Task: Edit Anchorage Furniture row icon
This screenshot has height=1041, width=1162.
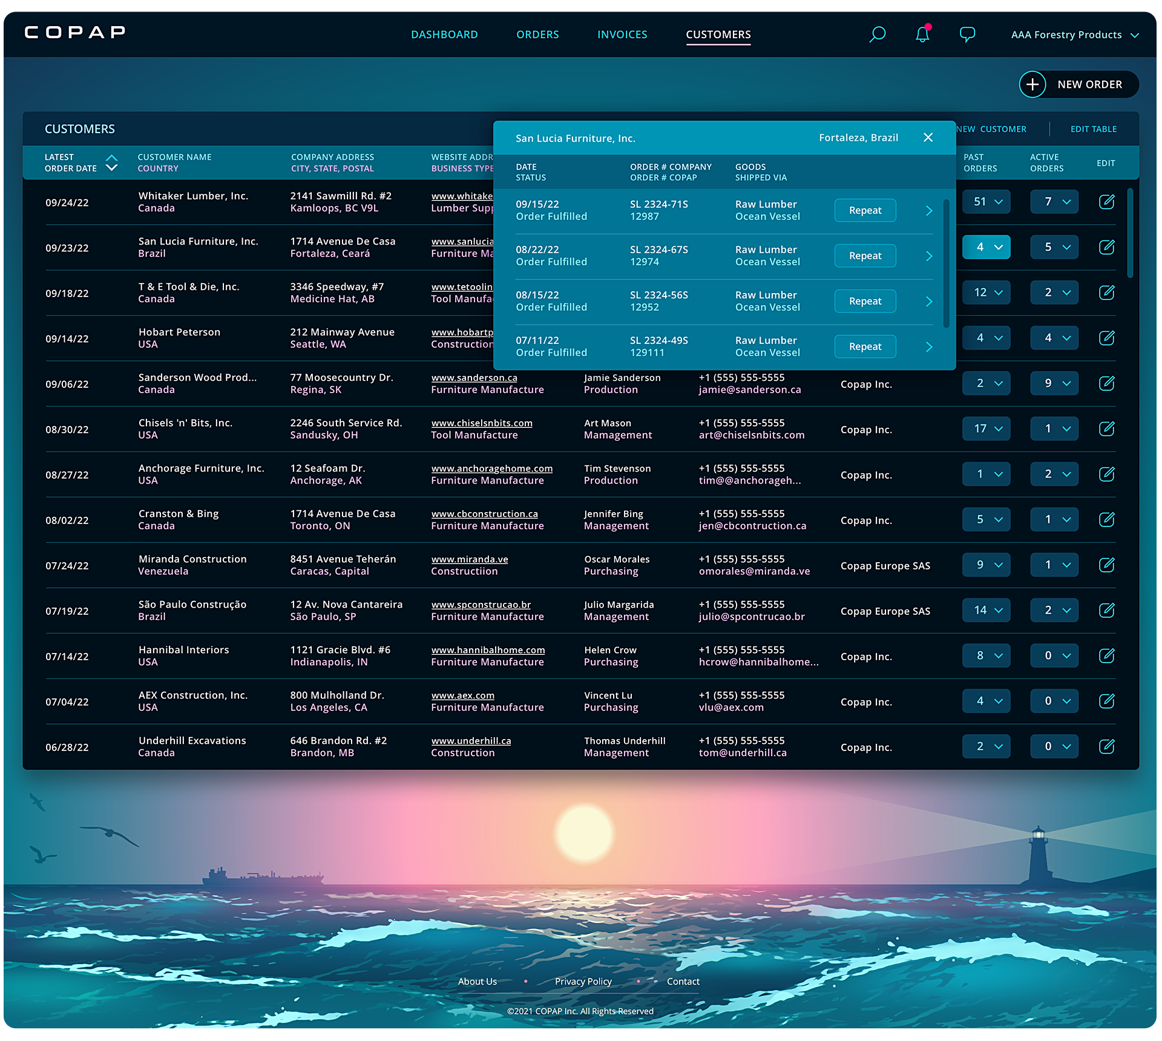Action: (1106, 474)
